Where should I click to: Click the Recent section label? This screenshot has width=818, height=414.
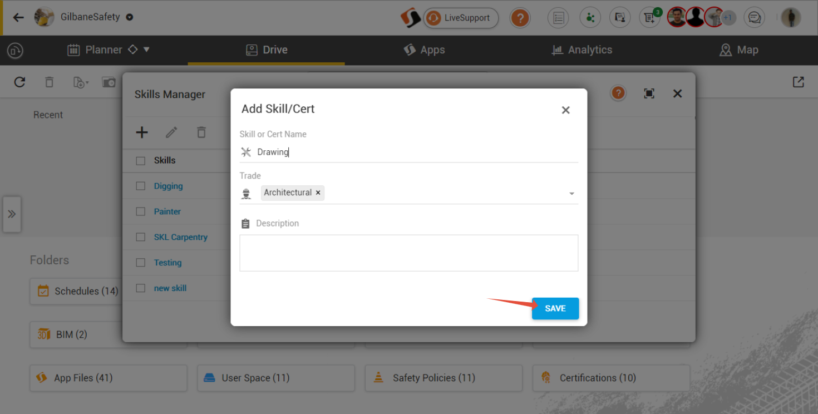pyautogui.click(x=48, y=115)
